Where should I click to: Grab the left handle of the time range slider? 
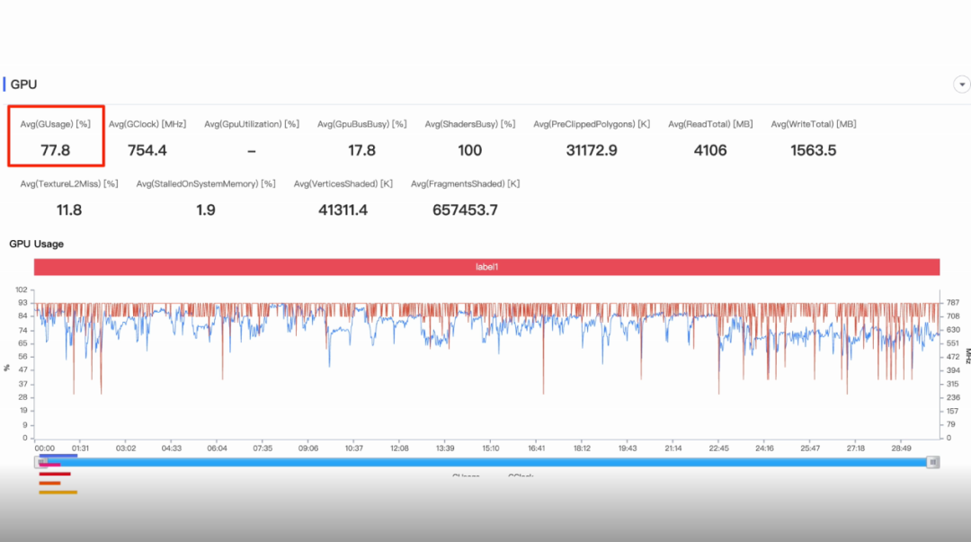point(40,462)
